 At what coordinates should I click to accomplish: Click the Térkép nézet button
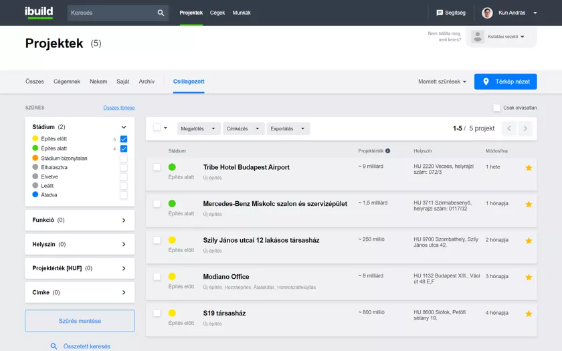(x=505, y=82)
